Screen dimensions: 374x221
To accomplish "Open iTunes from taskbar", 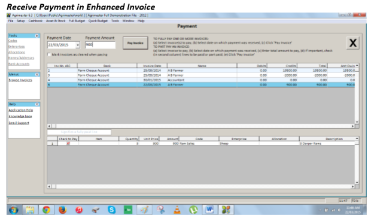I will pos(79,210).
